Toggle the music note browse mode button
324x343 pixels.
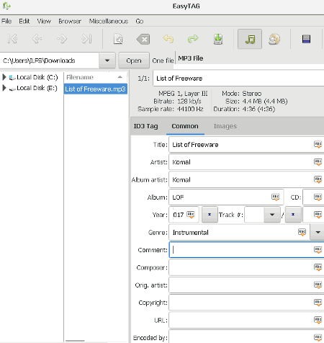click(x=250, y=39)
